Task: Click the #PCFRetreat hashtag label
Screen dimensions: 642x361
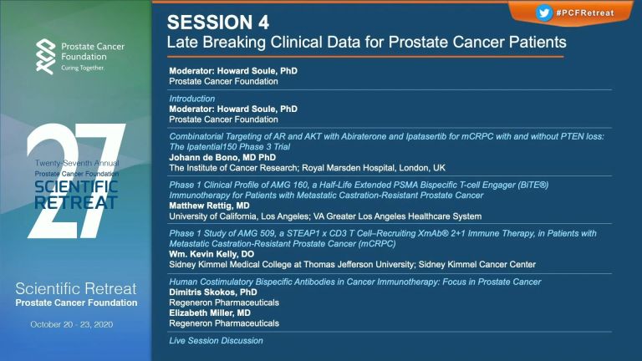Action: (584, 13)
